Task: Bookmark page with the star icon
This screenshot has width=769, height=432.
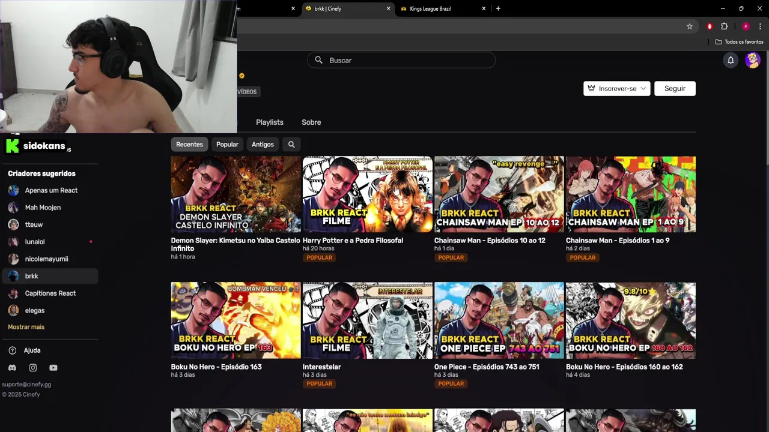Action: click(690, 26)
